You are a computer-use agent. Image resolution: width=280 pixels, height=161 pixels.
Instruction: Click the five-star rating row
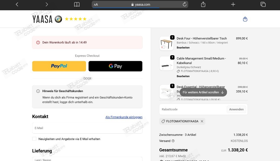click(x=76, y=19)
